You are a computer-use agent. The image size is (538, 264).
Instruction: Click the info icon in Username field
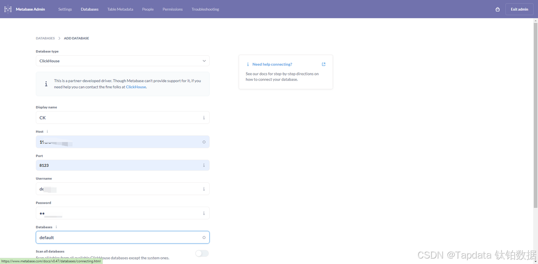(x=204, y=189)
